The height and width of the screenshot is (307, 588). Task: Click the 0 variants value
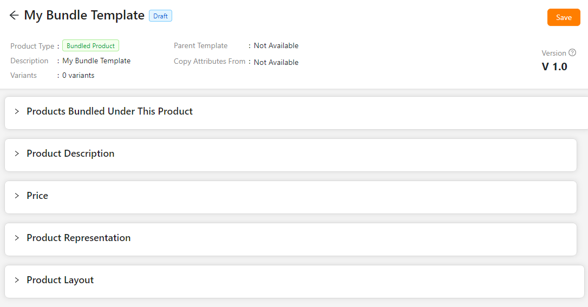(x=78, y=76)
